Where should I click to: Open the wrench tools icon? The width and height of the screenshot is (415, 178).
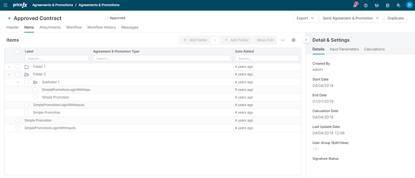coord(399,5)
